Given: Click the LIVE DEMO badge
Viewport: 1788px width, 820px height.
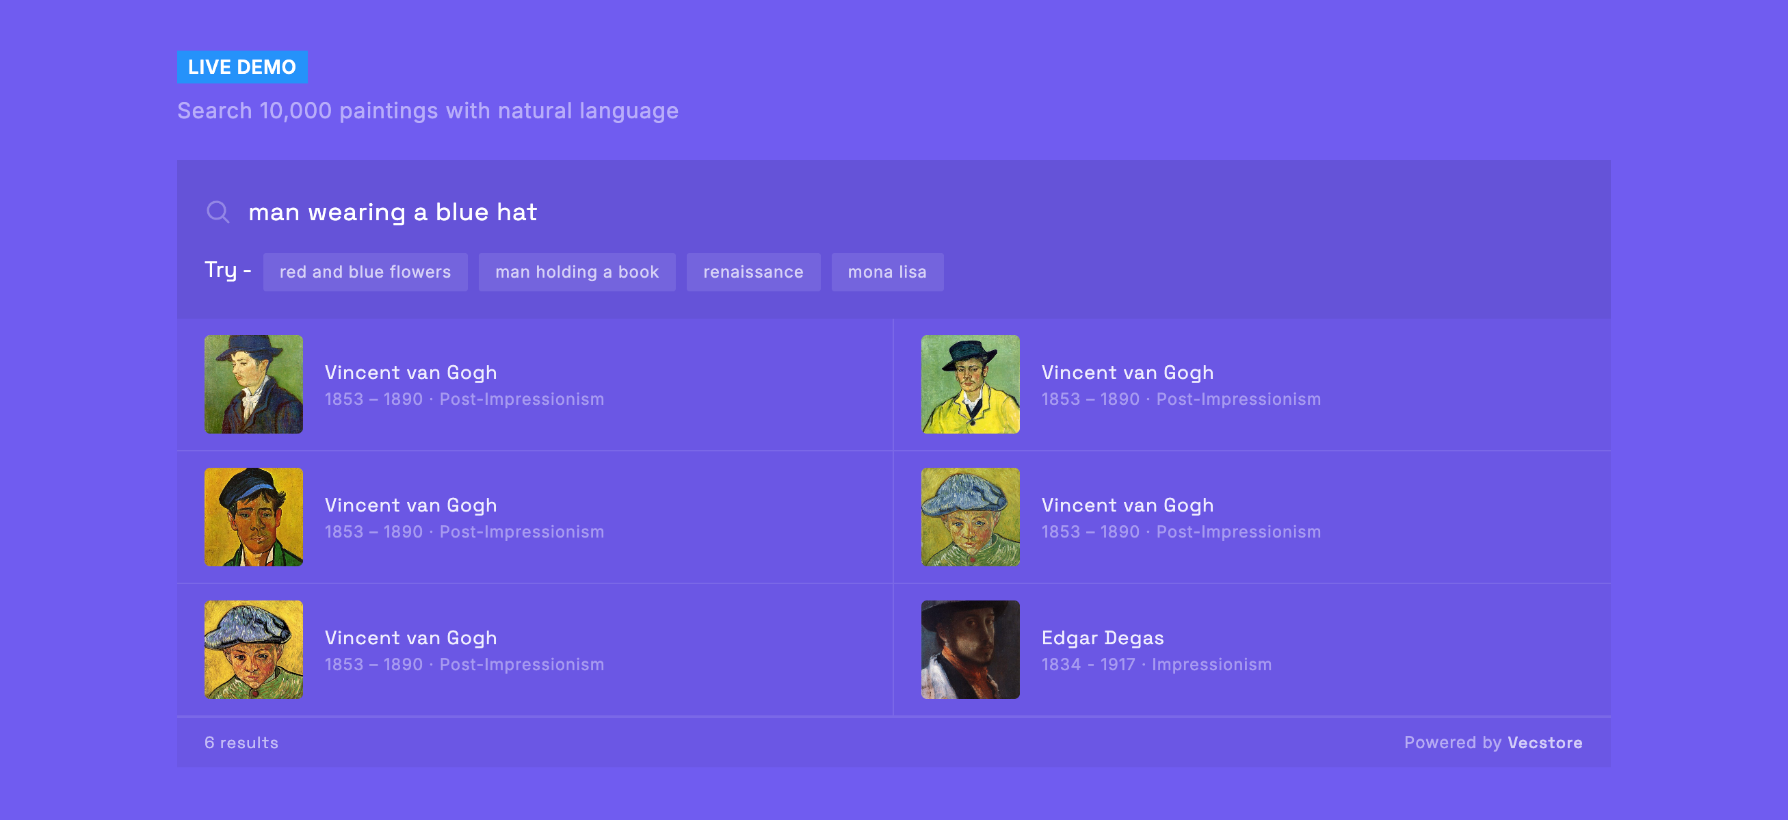Looking at the screenshot, I should click(241, 66).
